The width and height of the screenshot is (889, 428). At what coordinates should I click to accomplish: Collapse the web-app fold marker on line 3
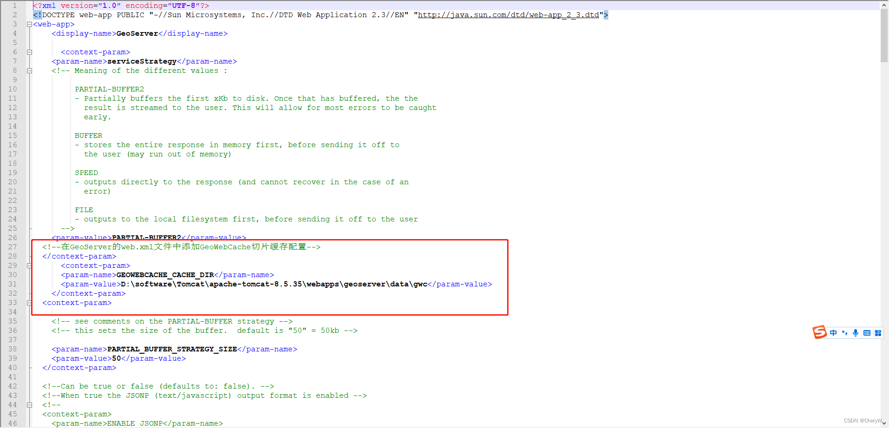coord(29,24)
